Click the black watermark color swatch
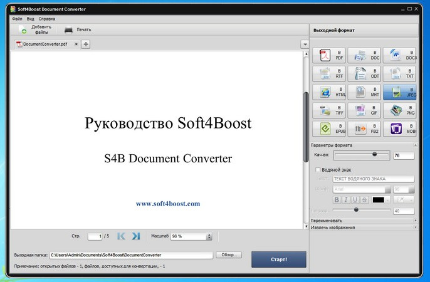Image resolution: width=430 pixels, height=282 pixels. point(378,200)
